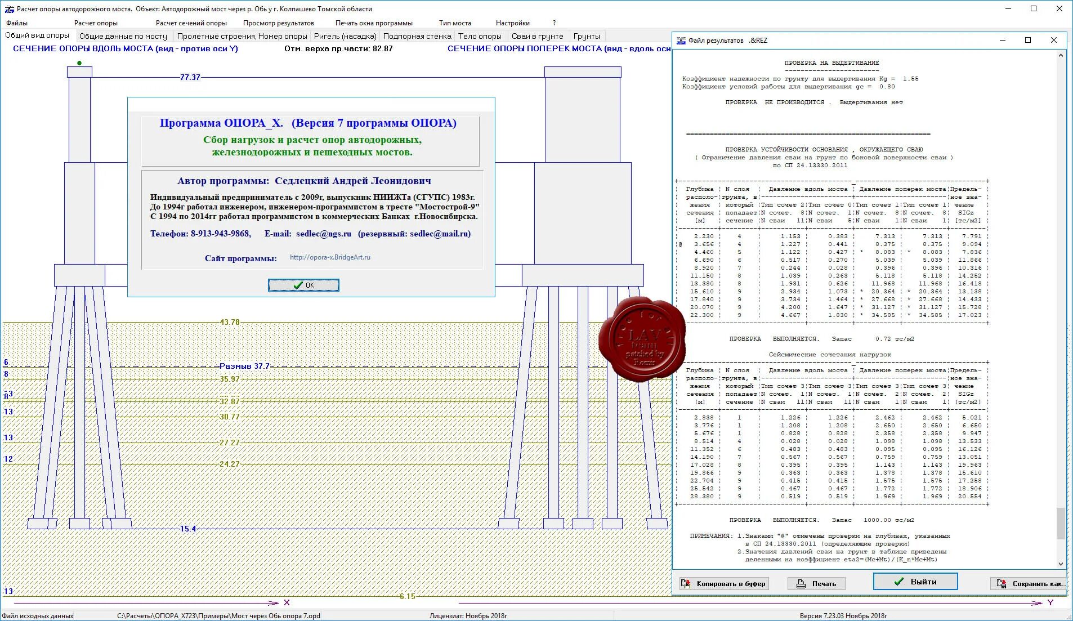
Task: Close the main program window
Action: [x=1059, y=8]
